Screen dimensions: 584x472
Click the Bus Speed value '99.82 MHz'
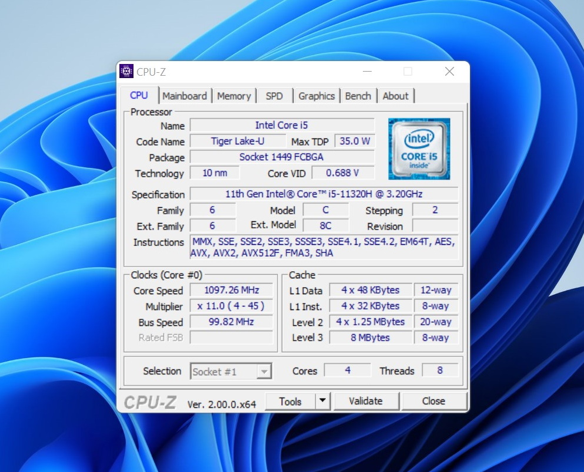(x=231, y=322)
